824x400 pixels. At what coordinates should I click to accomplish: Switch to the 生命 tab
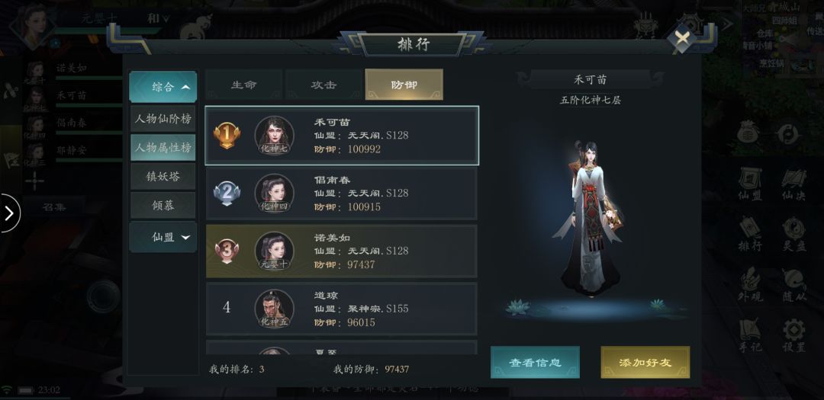tap(244, 85)
